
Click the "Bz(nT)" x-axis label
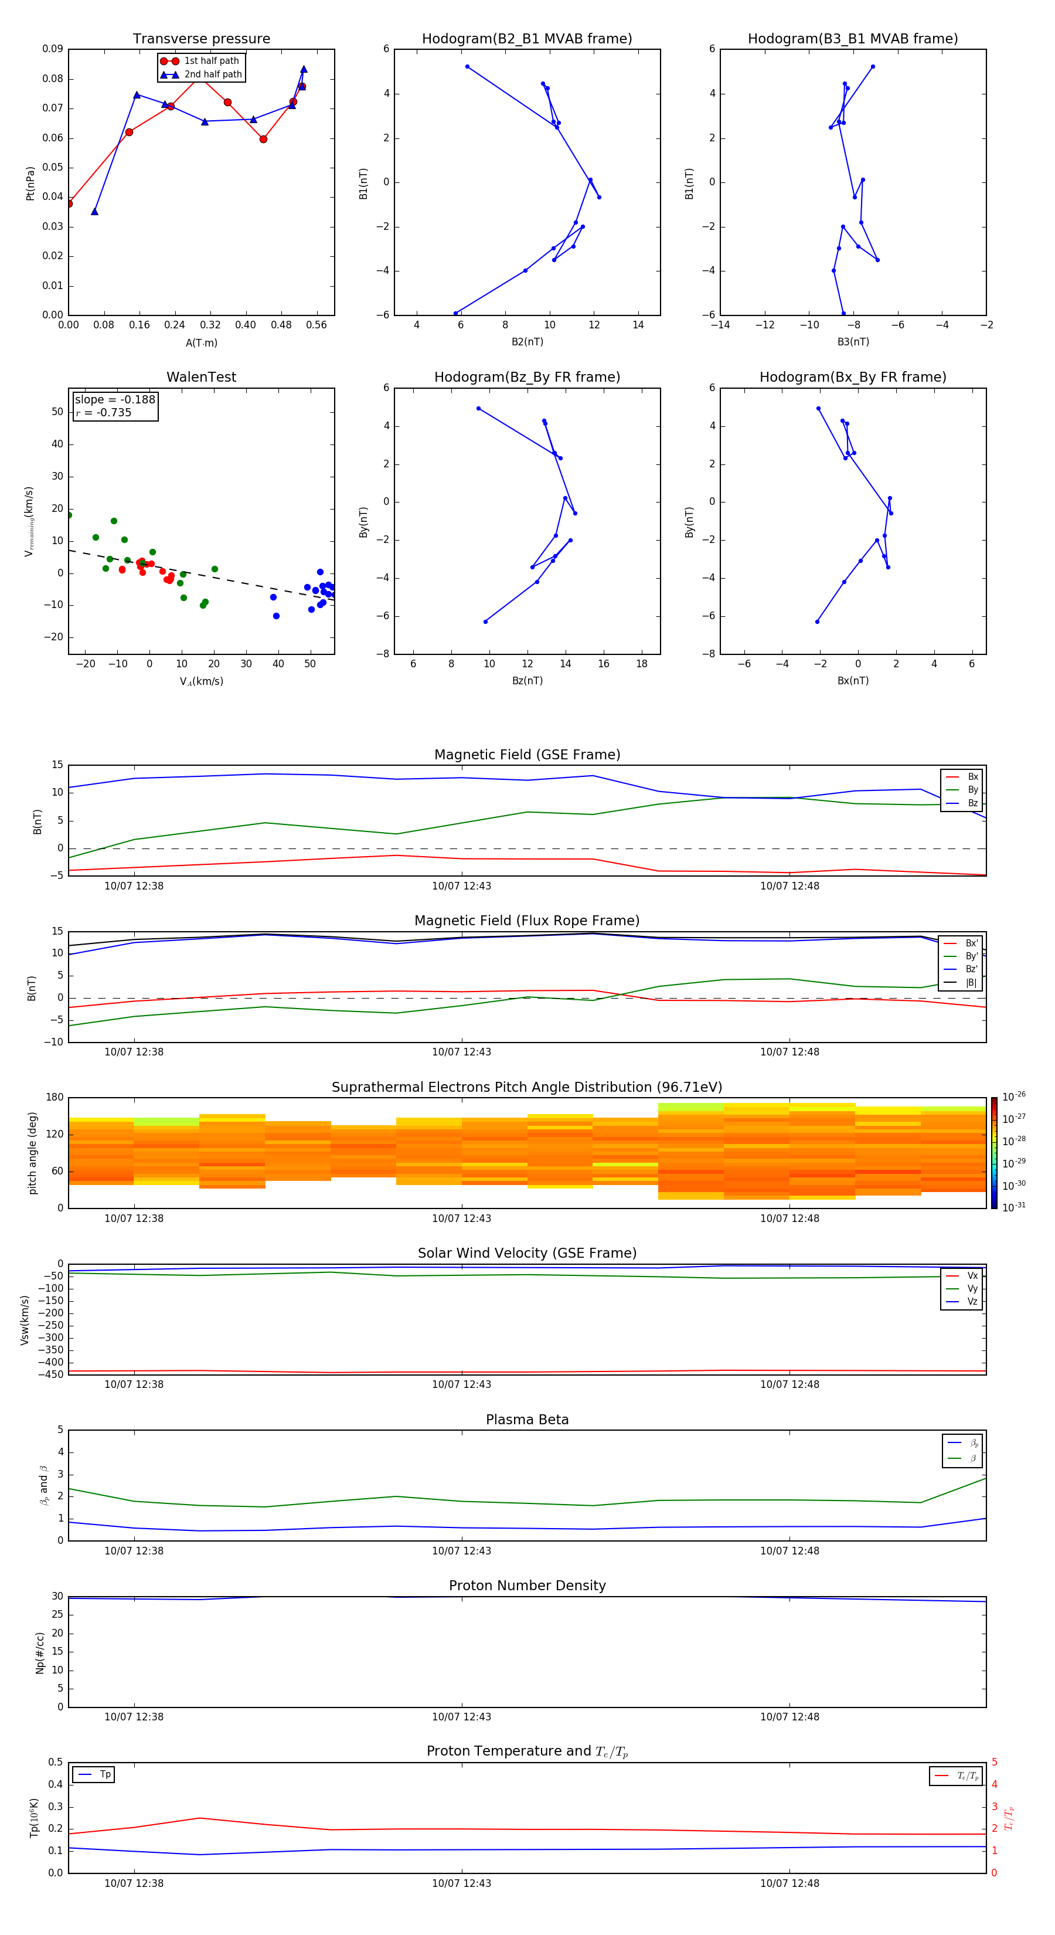[527, 681]
